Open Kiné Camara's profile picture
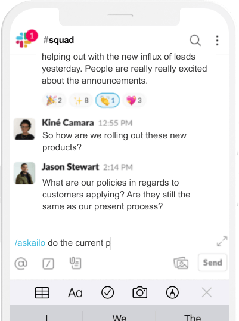The image size is (239, 321). (24, 129)
